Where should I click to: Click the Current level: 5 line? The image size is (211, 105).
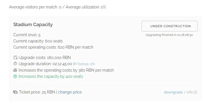coord(27,35)
